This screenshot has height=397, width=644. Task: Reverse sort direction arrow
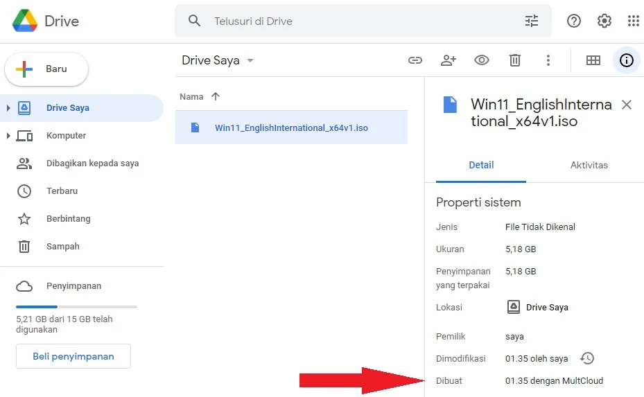[x=215, y=96]
